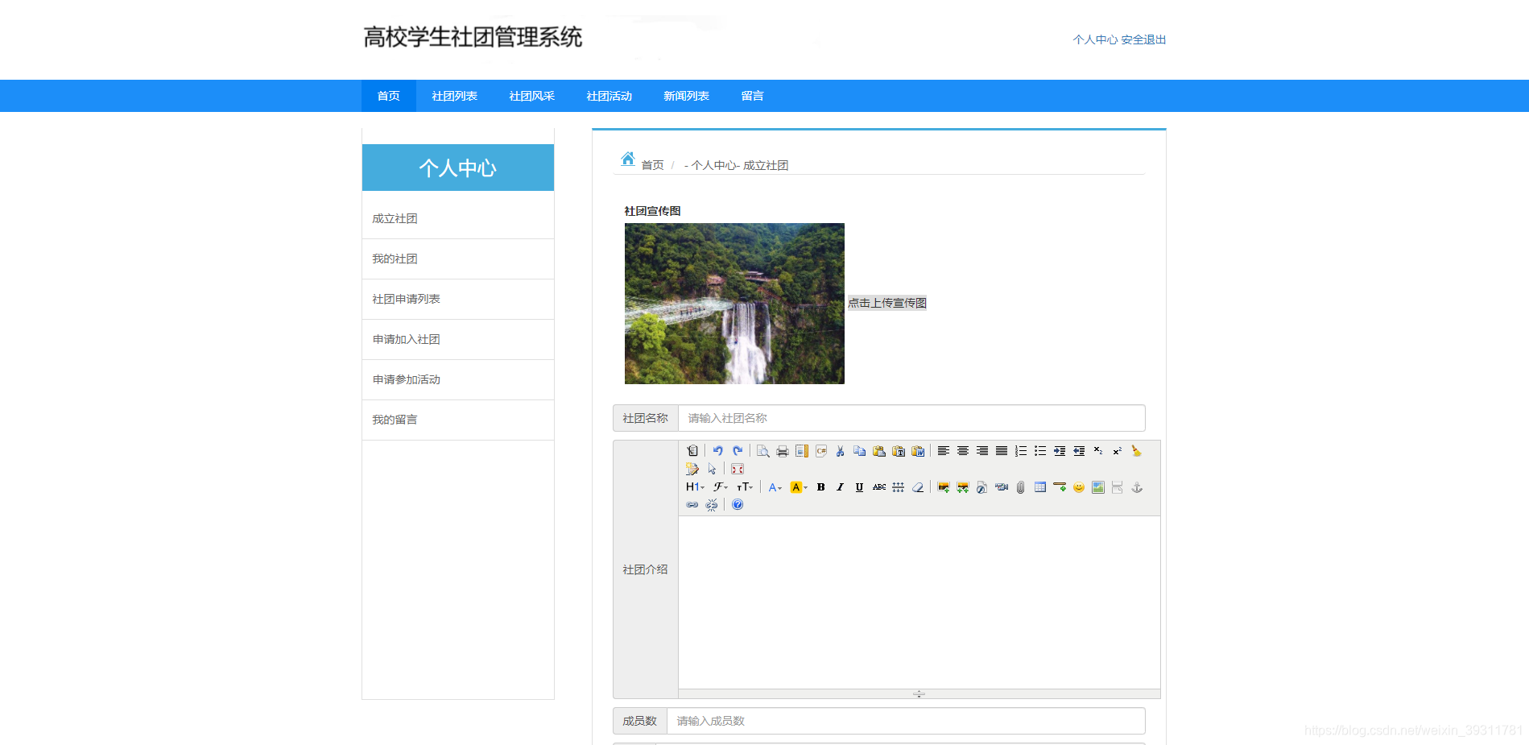Open the highlight background color picker

[799, 487]
